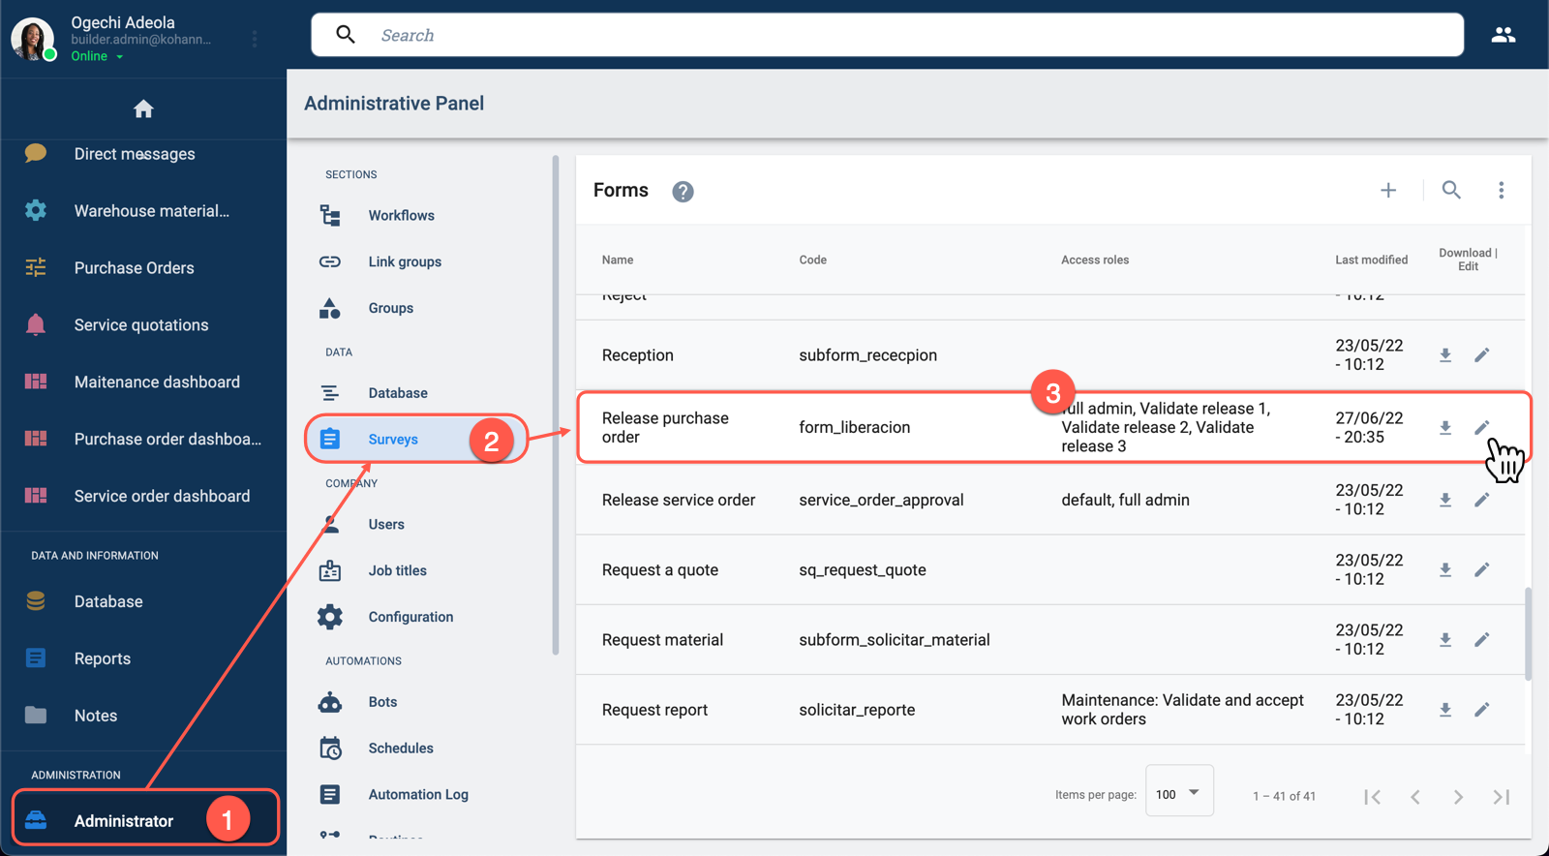Click the contacts icon at top right
Screen dimensions: 1549x856
(x=1503, y=36)
